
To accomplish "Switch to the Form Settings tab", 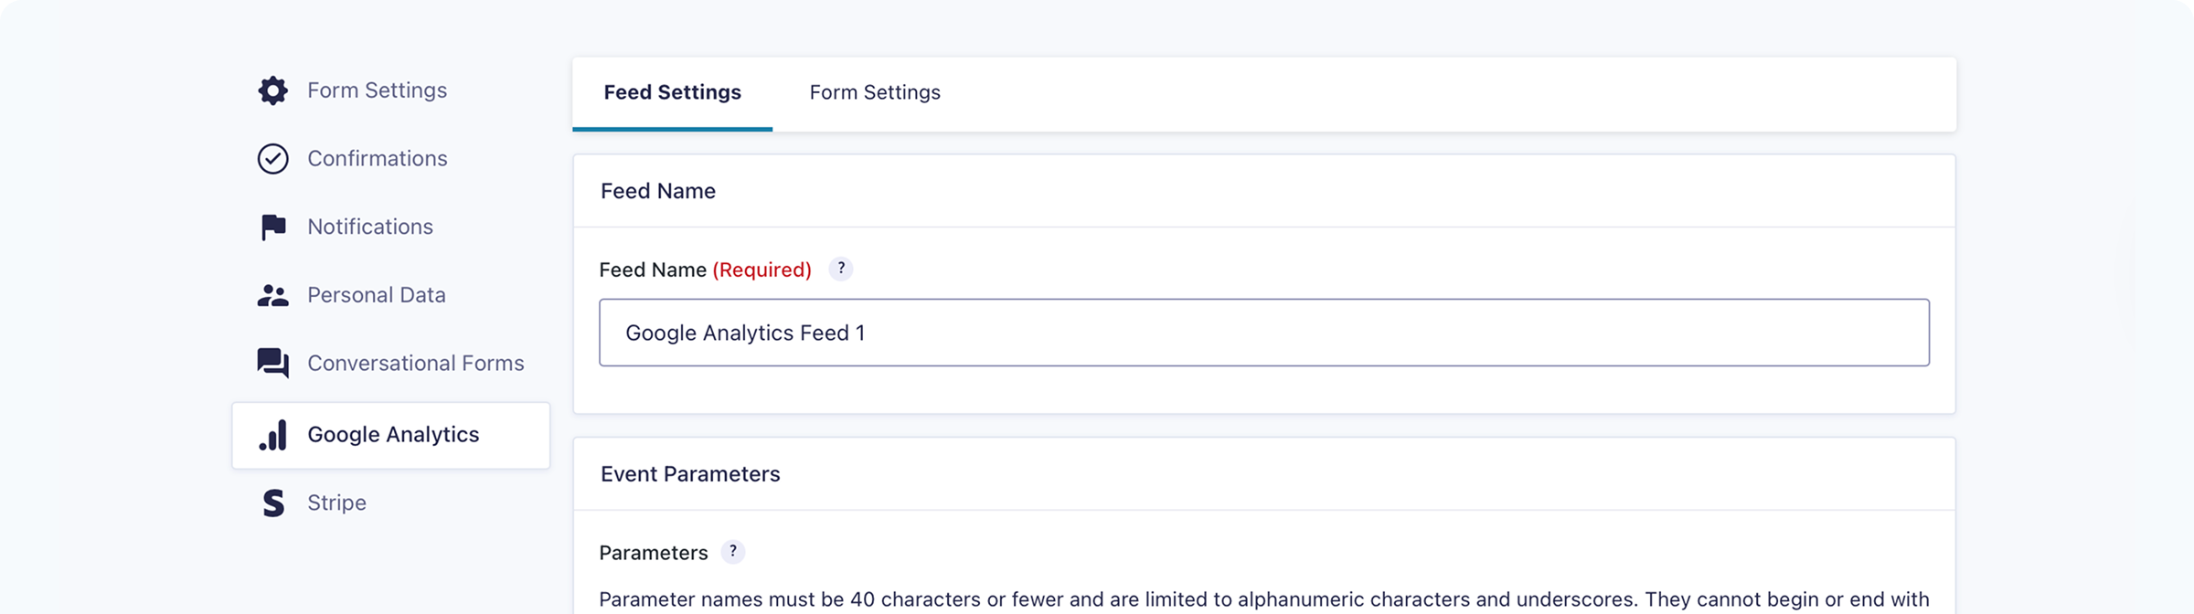I will (x=875, y=92).
